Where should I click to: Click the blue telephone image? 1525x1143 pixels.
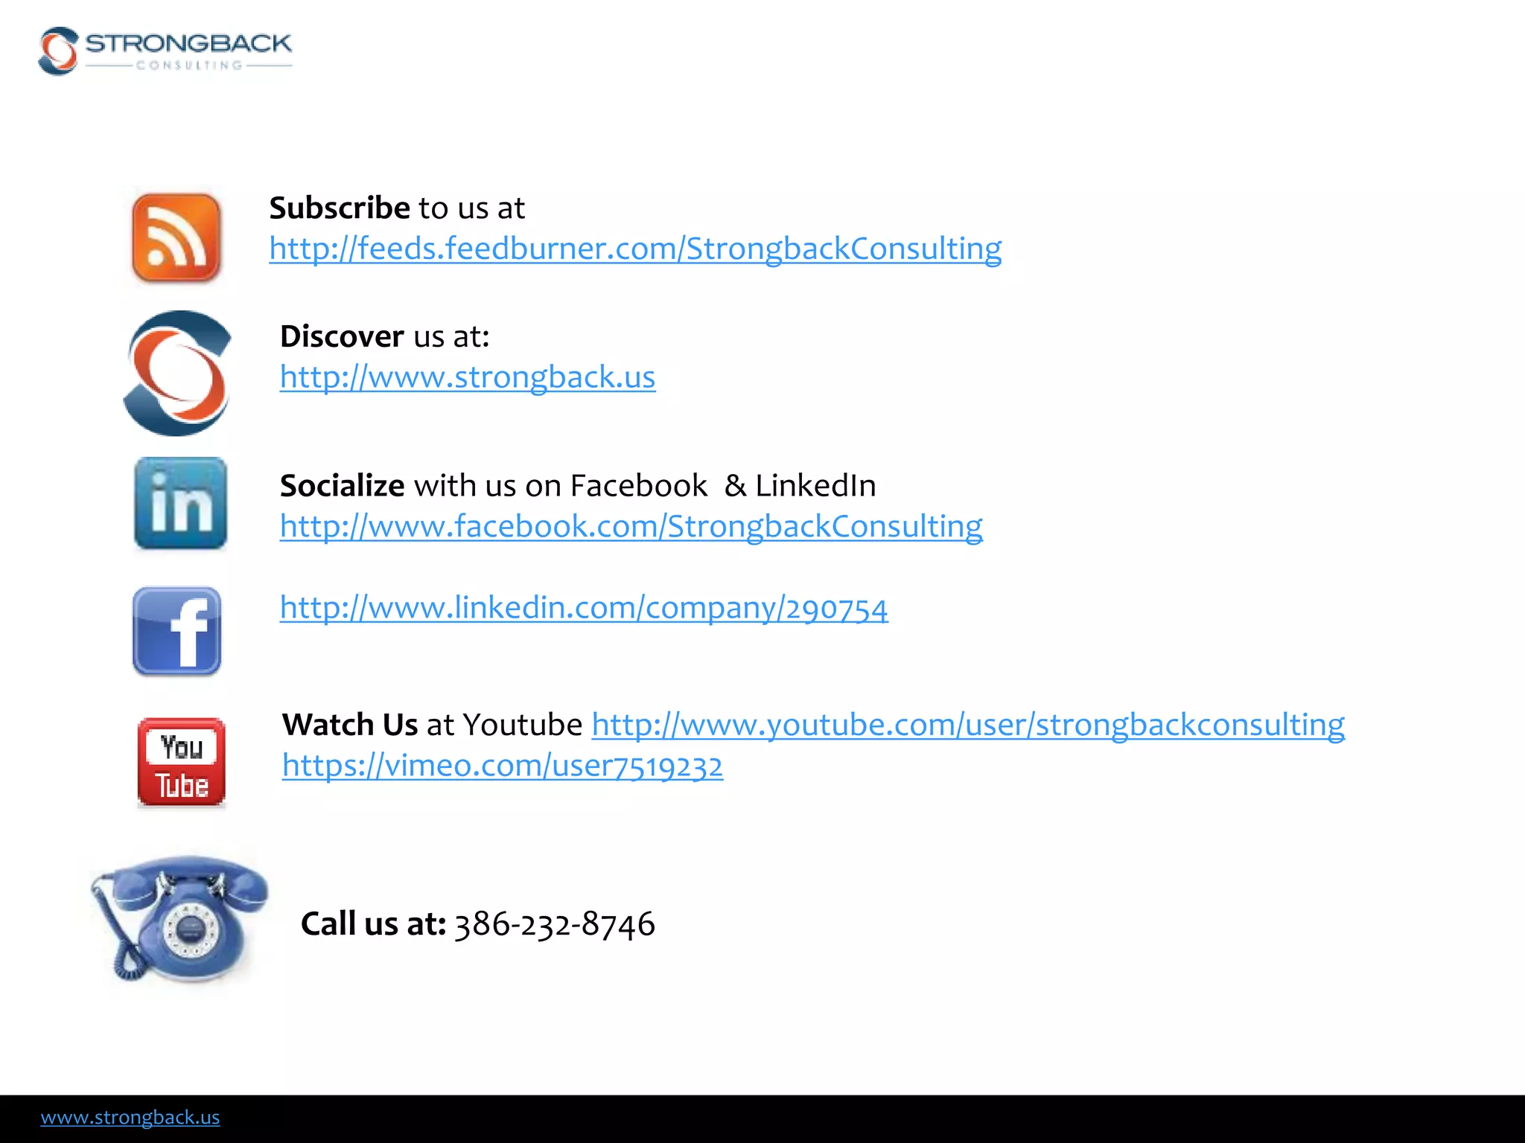179,918
